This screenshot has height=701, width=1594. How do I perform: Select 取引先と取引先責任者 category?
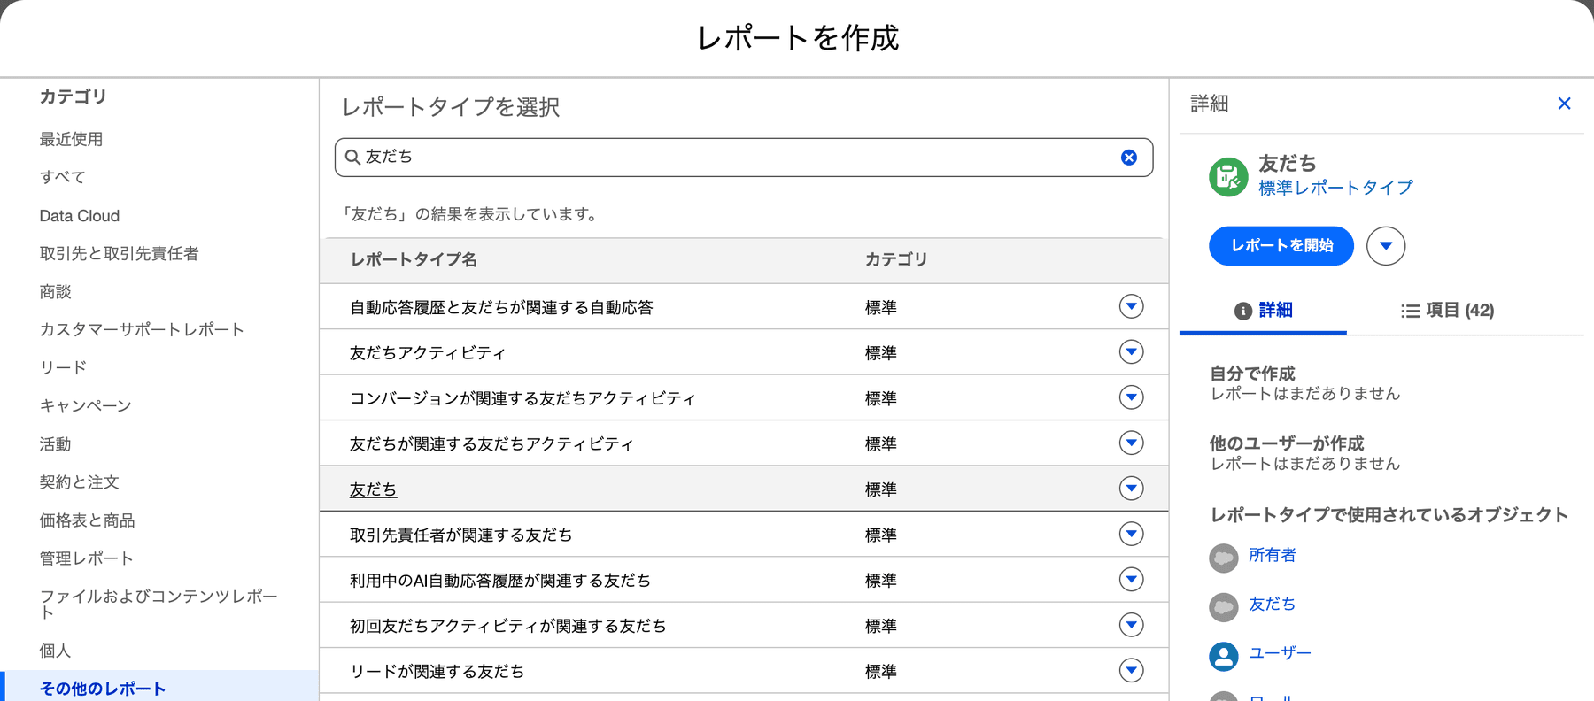coord(119,253)
